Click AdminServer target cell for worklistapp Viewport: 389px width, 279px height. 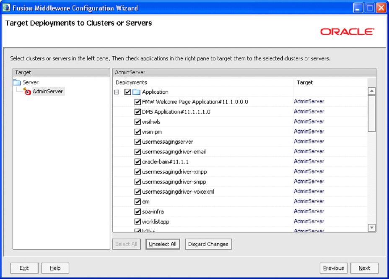coord(309,221)
